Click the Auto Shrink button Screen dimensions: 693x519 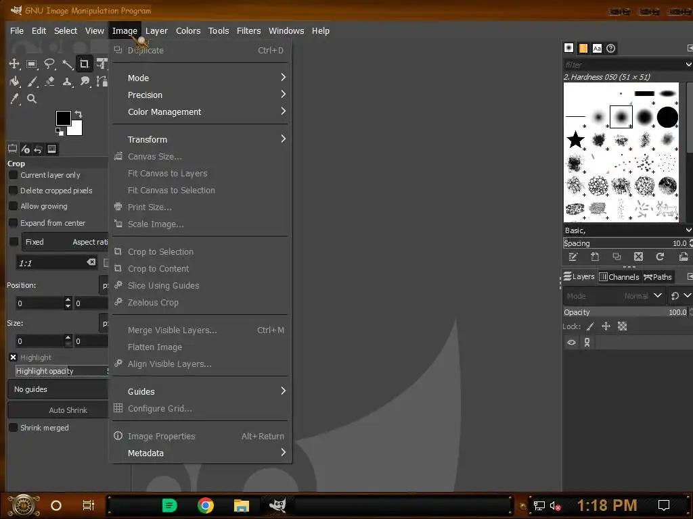pos(58,410)
